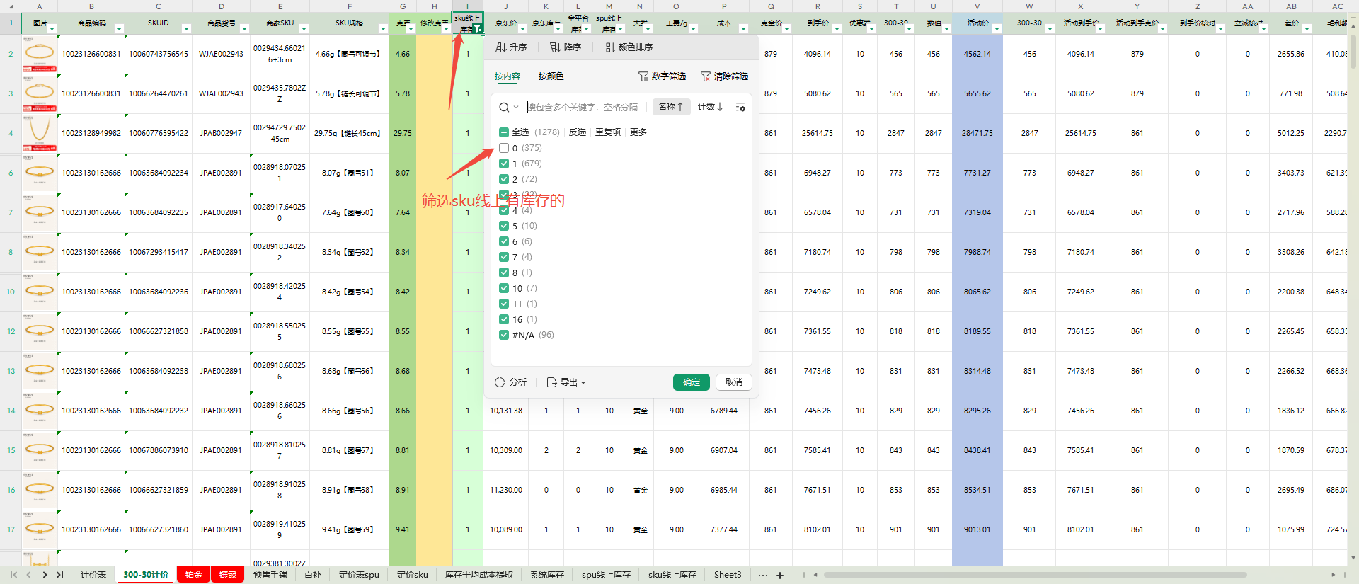
Task: Confirm filter with 确定 button
Action: point(691,382)
